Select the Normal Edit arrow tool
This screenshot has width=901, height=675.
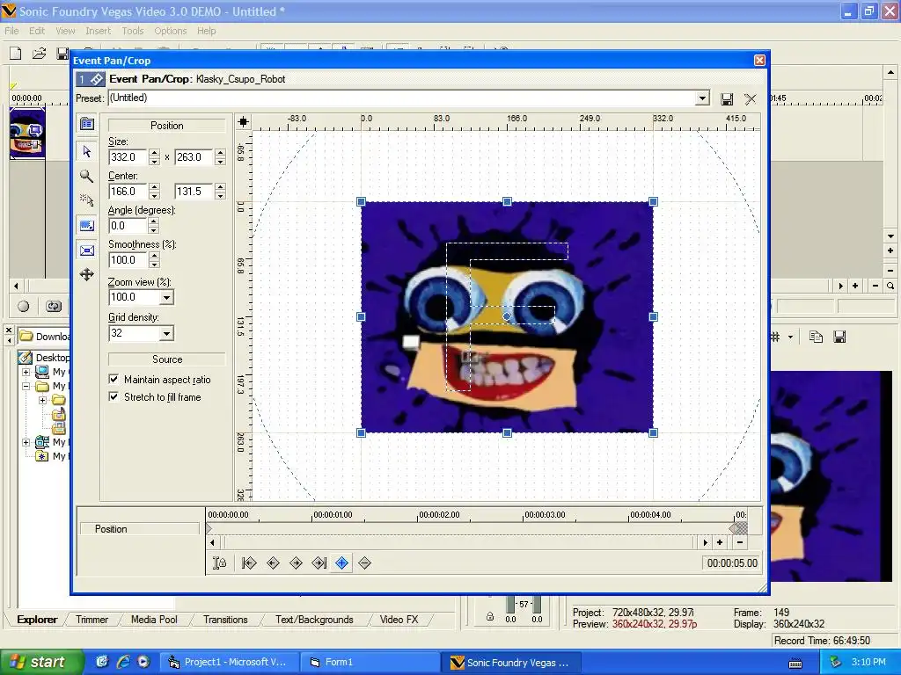tap(87, 151)
